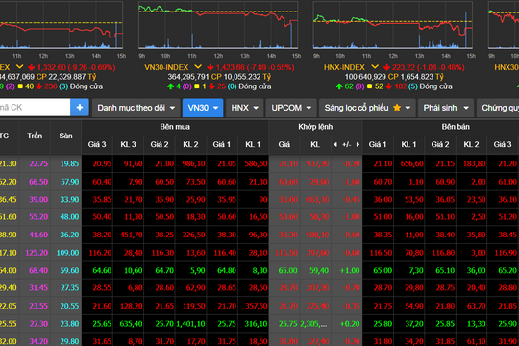Click floor price cell 109.00

[x=67, y=253]
